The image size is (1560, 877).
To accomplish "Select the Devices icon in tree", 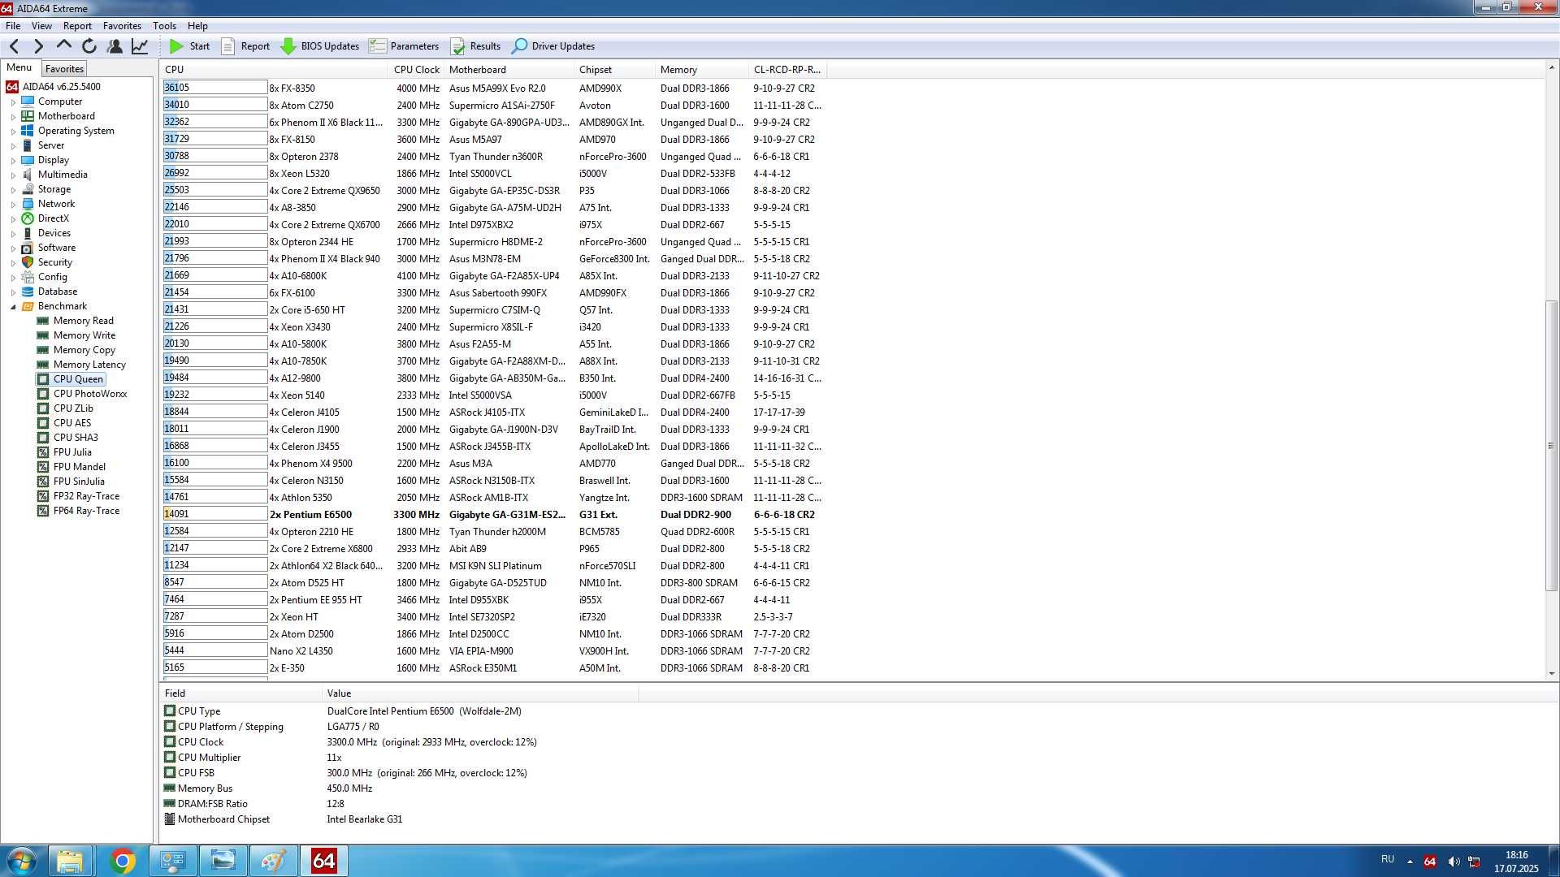I will click(28, 233).
